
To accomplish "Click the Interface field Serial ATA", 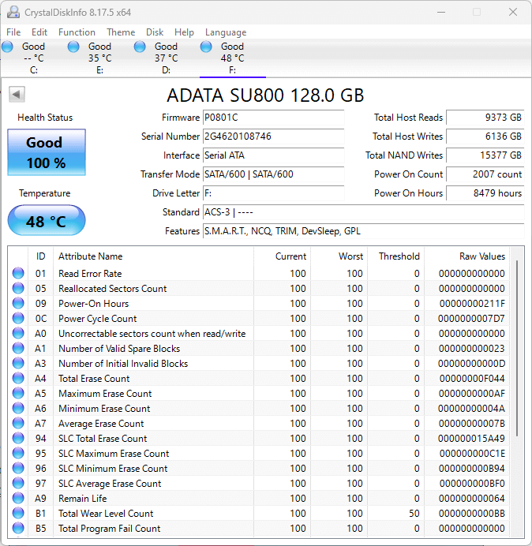I will point(273,155).
